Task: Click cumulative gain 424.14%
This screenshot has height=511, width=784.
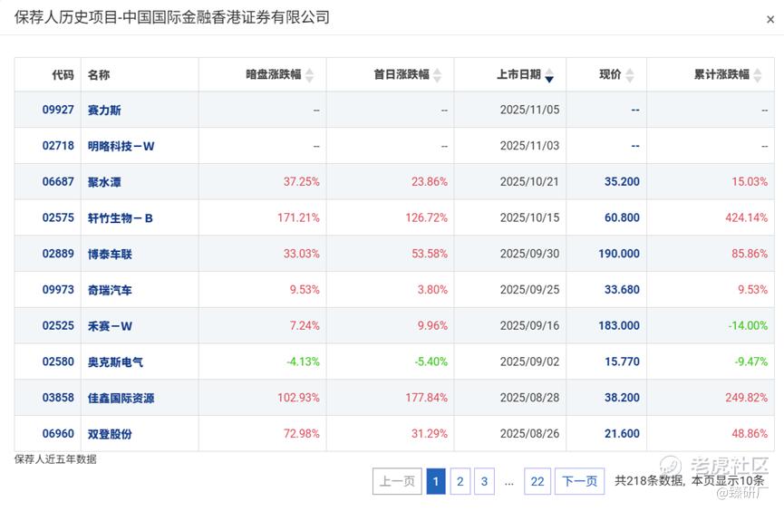Action: (747, 217)
